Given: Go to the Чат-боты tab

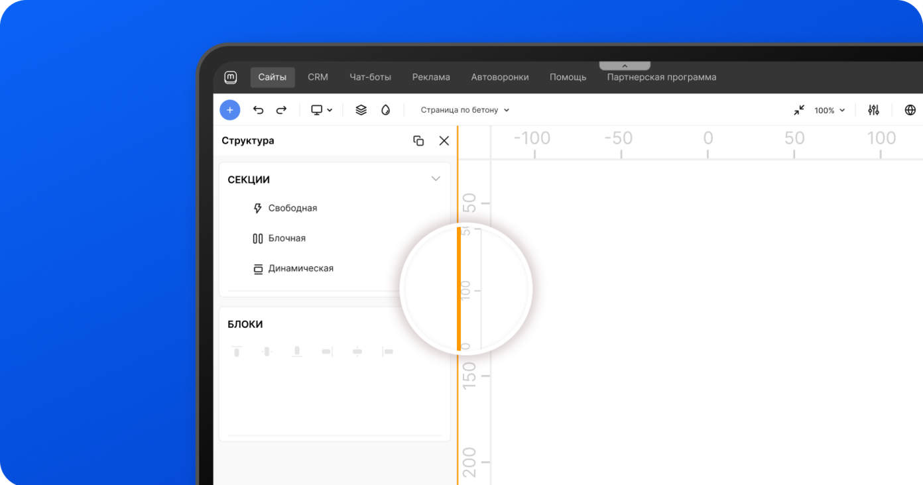Looking at the screenshot, I should pyautogui.click(x=371, y=77).
